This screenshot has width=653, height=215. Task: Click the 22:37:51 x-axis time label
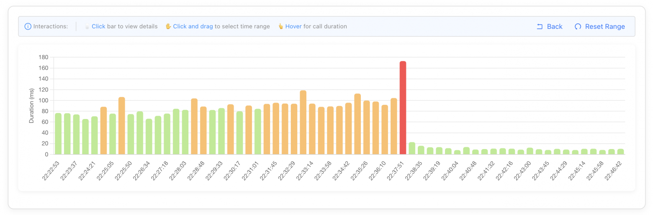pyautogui.click(x=396, y=170)
